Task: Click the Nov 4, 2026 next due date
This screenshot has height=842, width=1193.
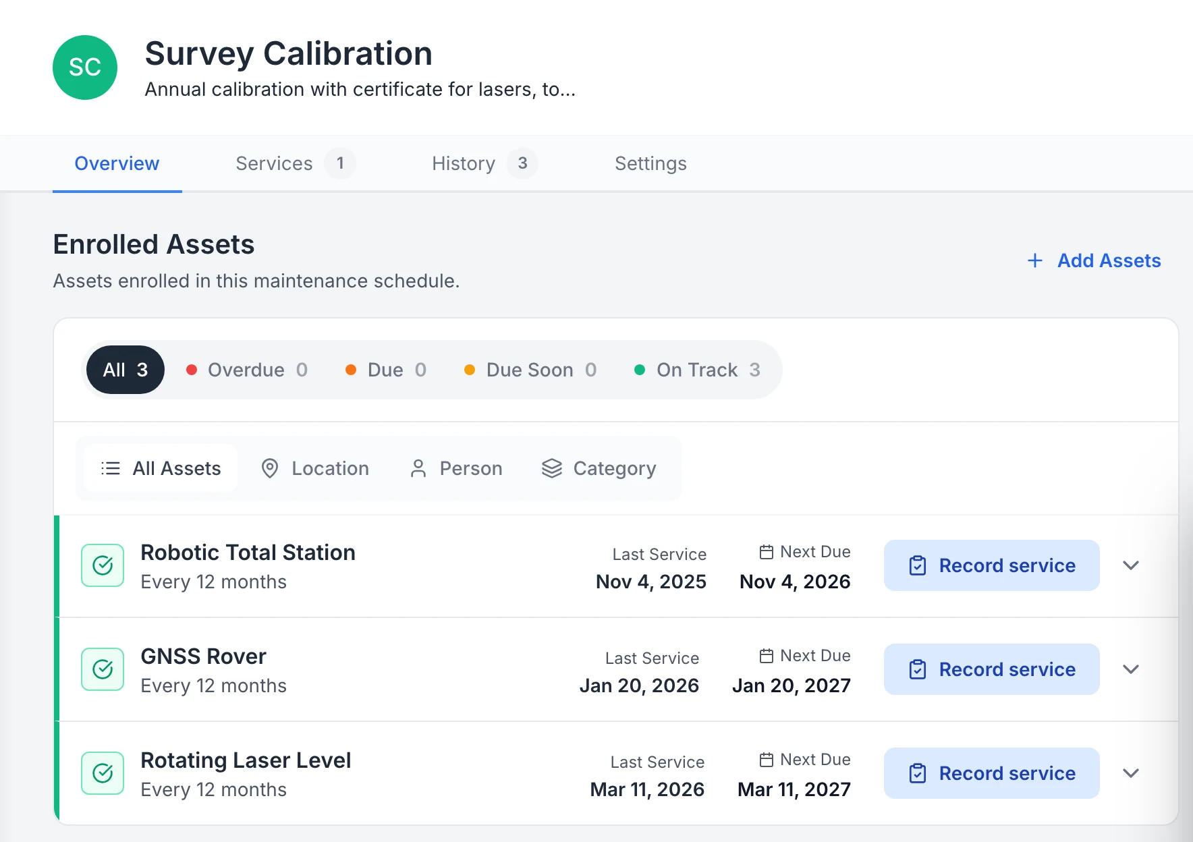Action: tap(795, 582)
